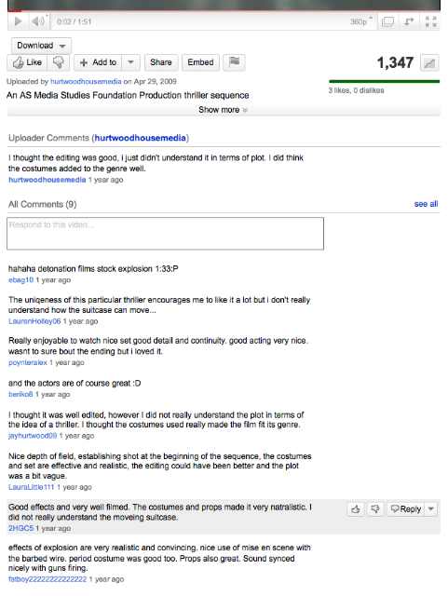Open the Embed panel
Viewport: 448px width, 596px height.
click(200, 62)
